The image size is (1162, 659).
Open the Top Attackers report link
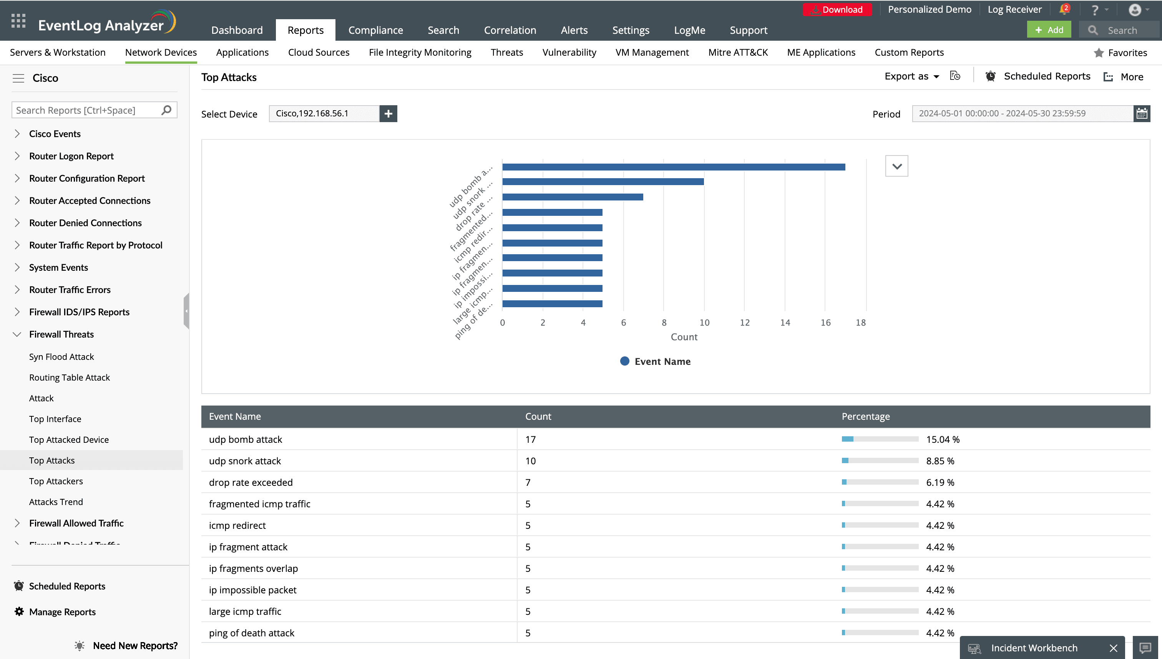pos(56,481)
